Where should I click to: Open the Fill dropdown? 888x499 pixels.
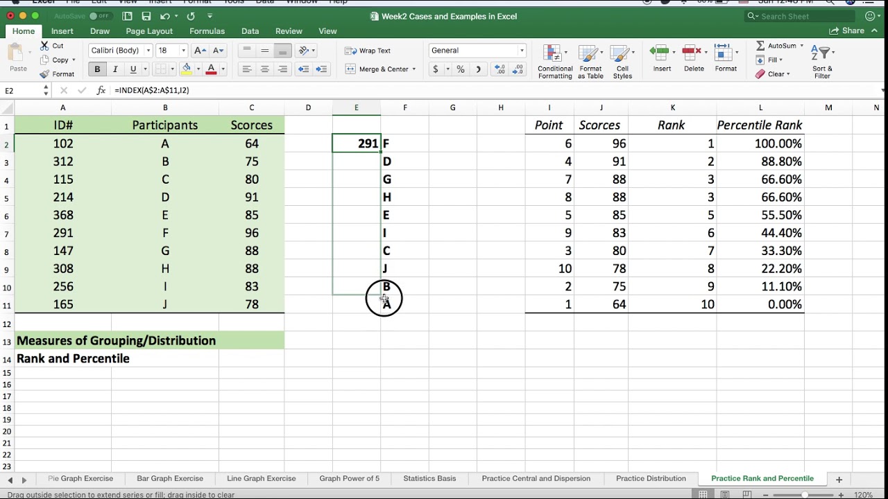pos(769,60)
